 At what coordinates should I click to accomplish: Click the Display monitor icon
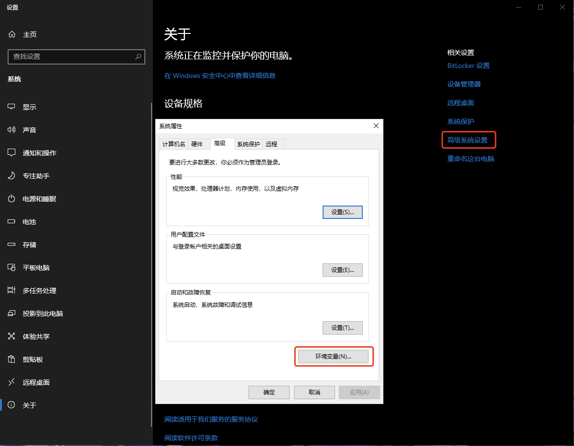[x=12, y=107]
